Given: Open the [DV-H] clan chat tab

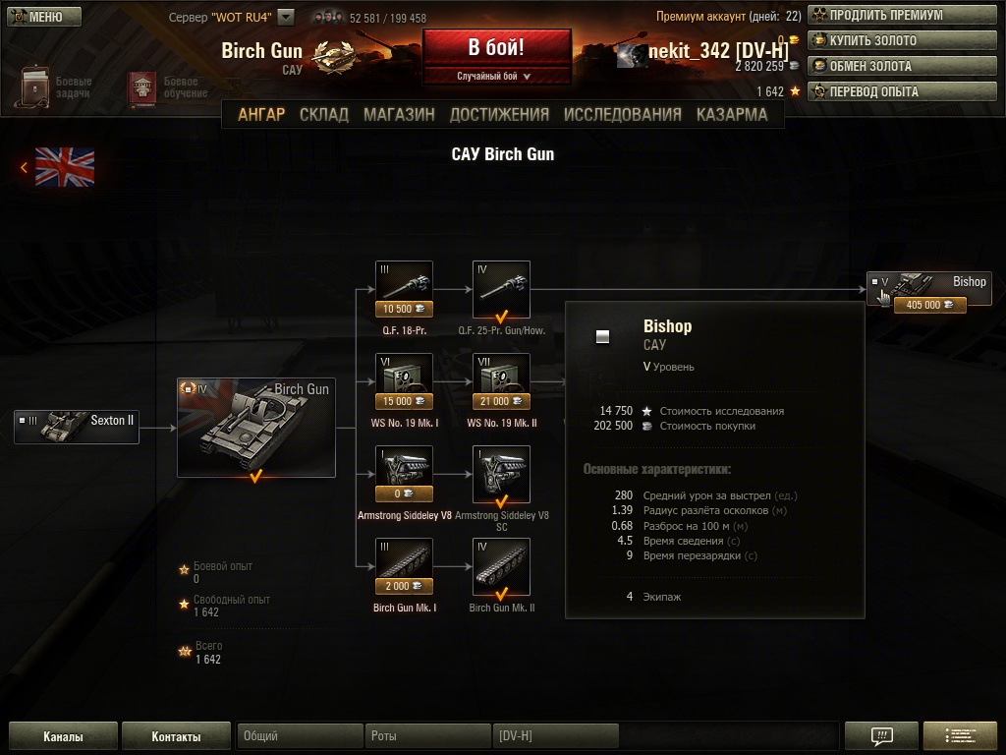Looking at the screenshot, I should (x=556, y=735).
